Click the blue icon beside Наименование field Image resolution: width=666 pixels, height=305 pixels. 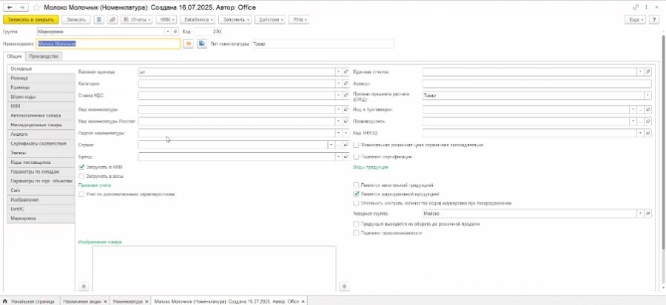click(x=202, y=44)
